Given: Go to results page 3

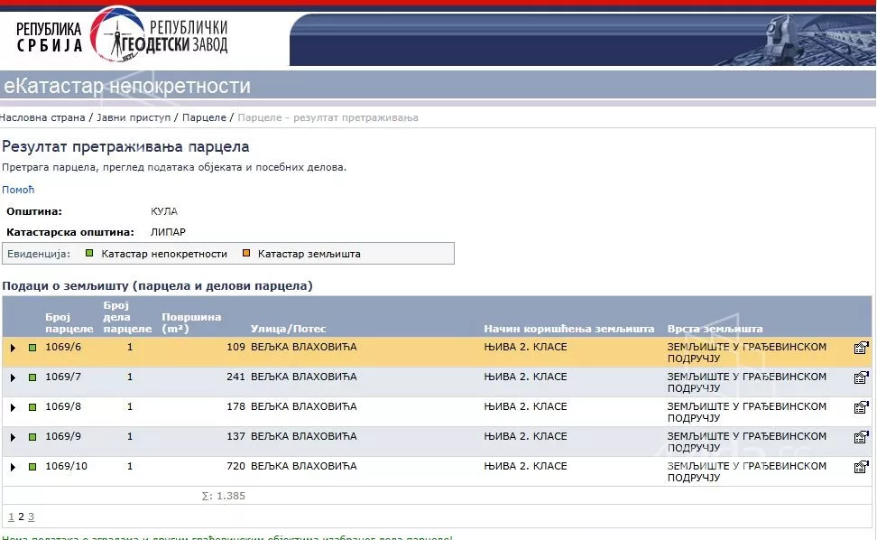Looking at the screenshot, I should point(31,517).
